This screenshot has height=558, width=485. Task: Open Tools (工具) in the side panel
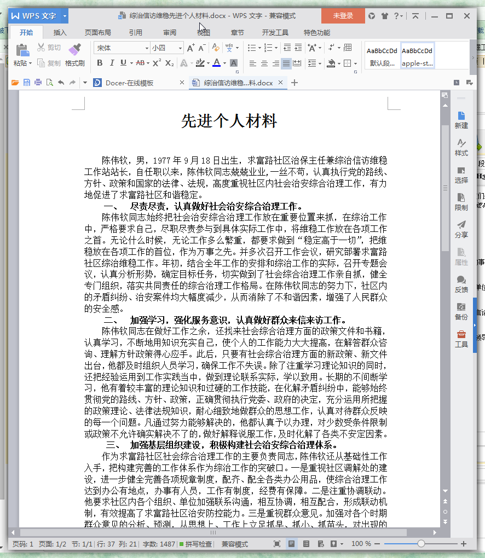pos(461,339)
